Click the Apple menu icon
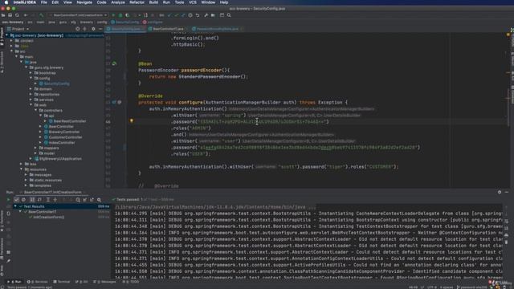 (6, 2)
